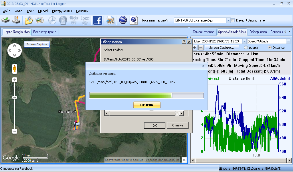Click the grayed geotag photo icon
The width and height of the screenshot is (293, 172).
click(x=63, y=20)
